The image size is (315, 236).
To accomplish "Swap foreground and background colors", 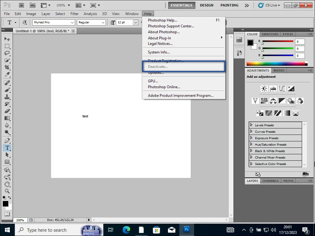I will point(10,198).
